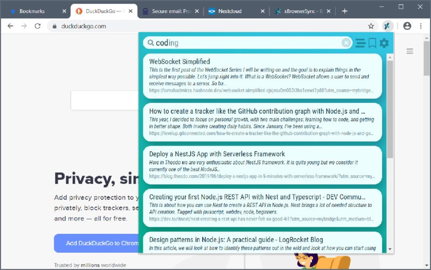Clear the xBrowserSync search text

[x=346, y=43]
